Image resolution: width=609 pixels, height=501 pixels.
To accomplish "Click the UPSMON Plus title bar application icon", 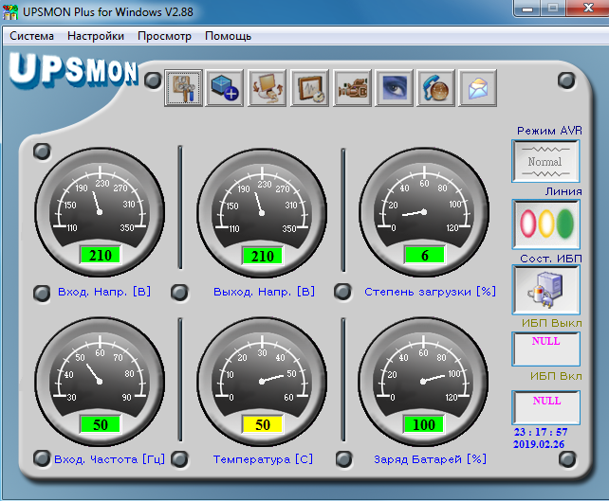I will point(10,12).
